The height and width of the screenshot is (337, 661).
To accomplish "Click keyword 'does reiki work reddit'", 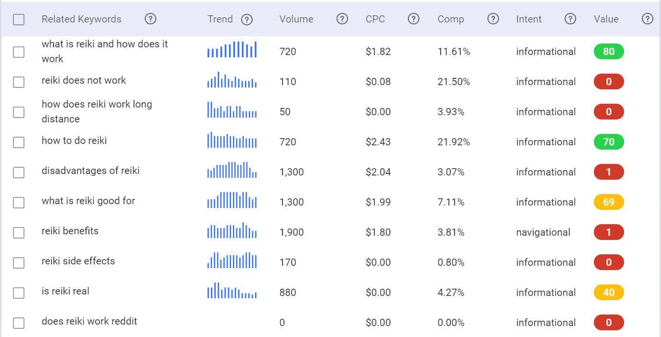I will 89,321.
